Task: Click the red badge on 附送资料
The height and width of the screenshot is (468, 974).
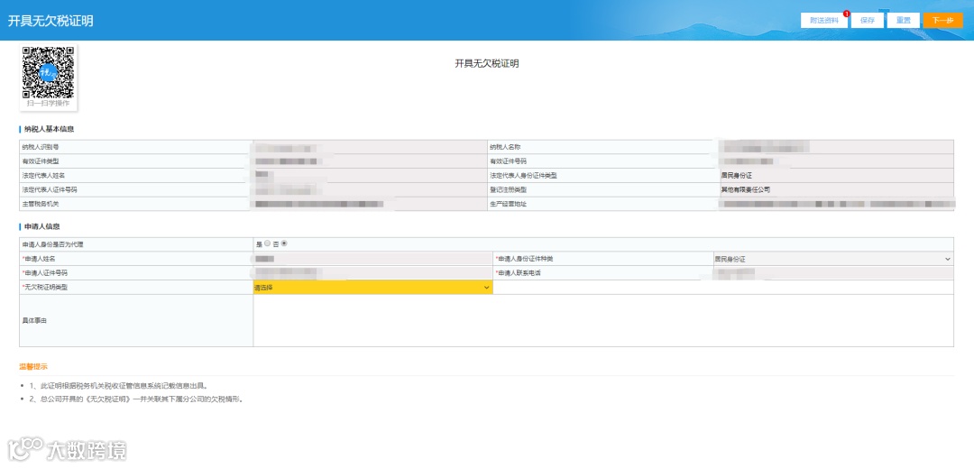Action: point(846,14)
